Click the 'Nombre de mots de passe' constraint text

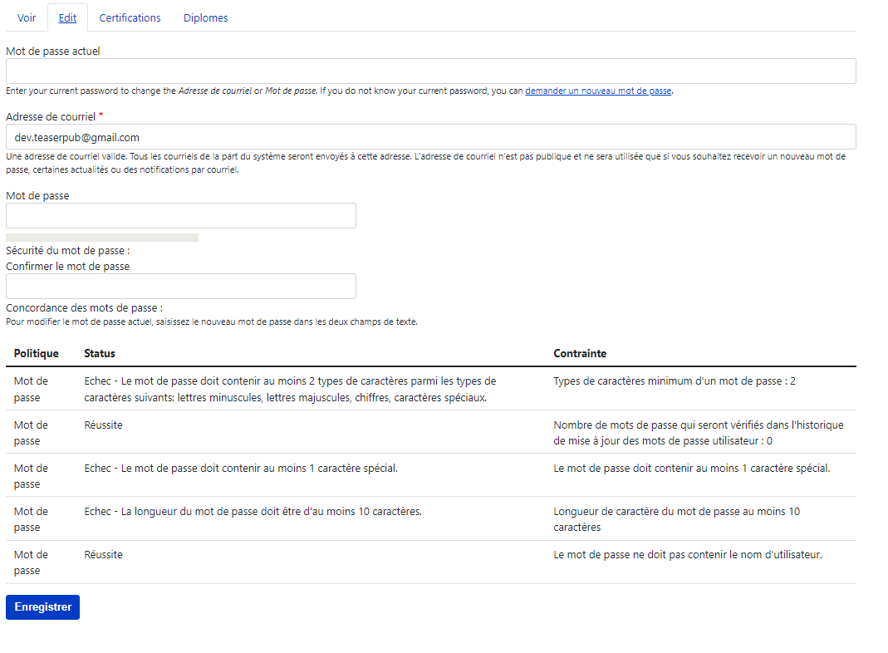tap(699, 433)
